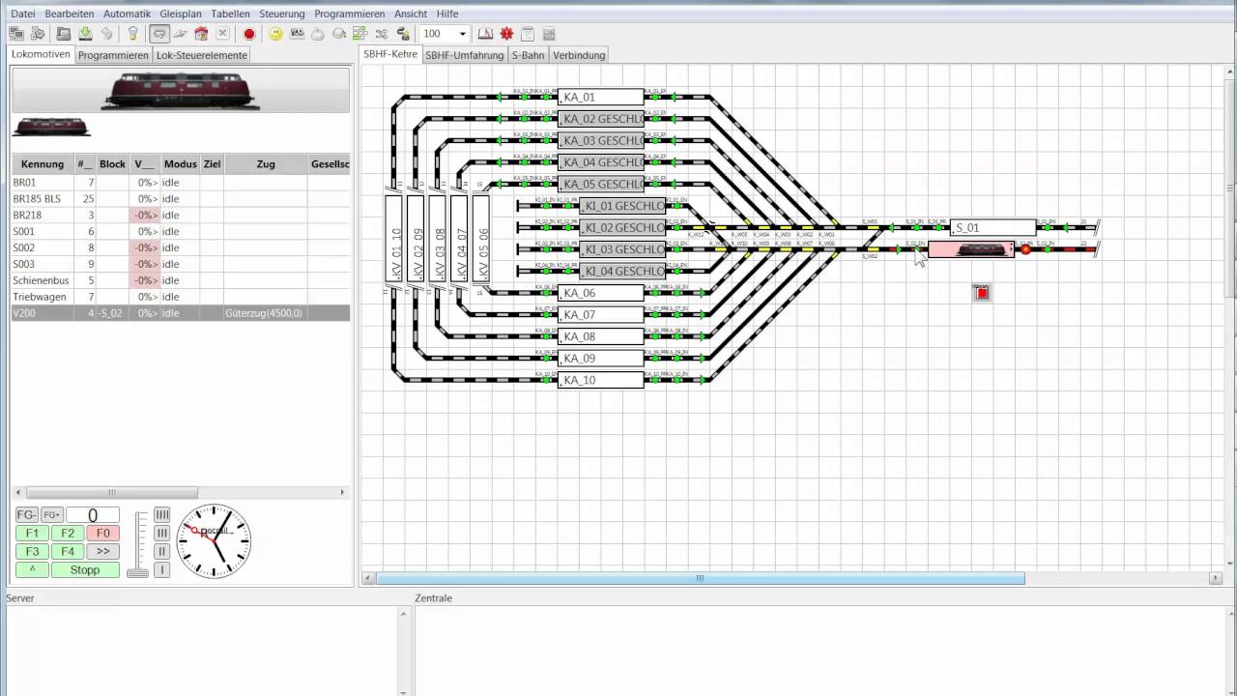Open the Bearbeiten menu
This screenshot has width=1237, height=696.
click(x=70, y=14)
